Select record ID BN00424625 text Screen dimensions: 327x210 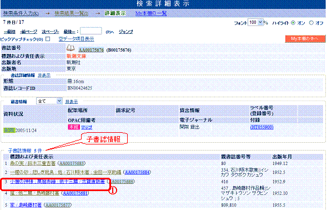pyautogui.click(x=79, y=88)
